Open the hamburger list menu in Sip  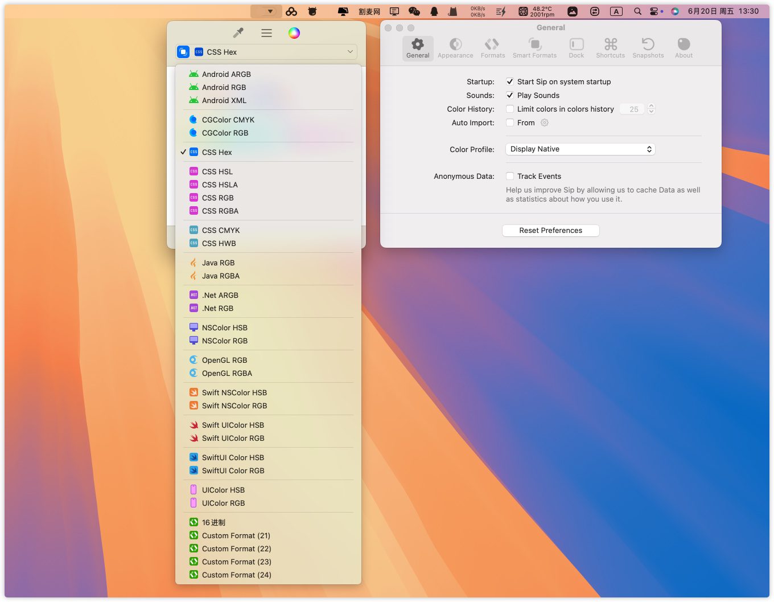(x=266, y=33)
